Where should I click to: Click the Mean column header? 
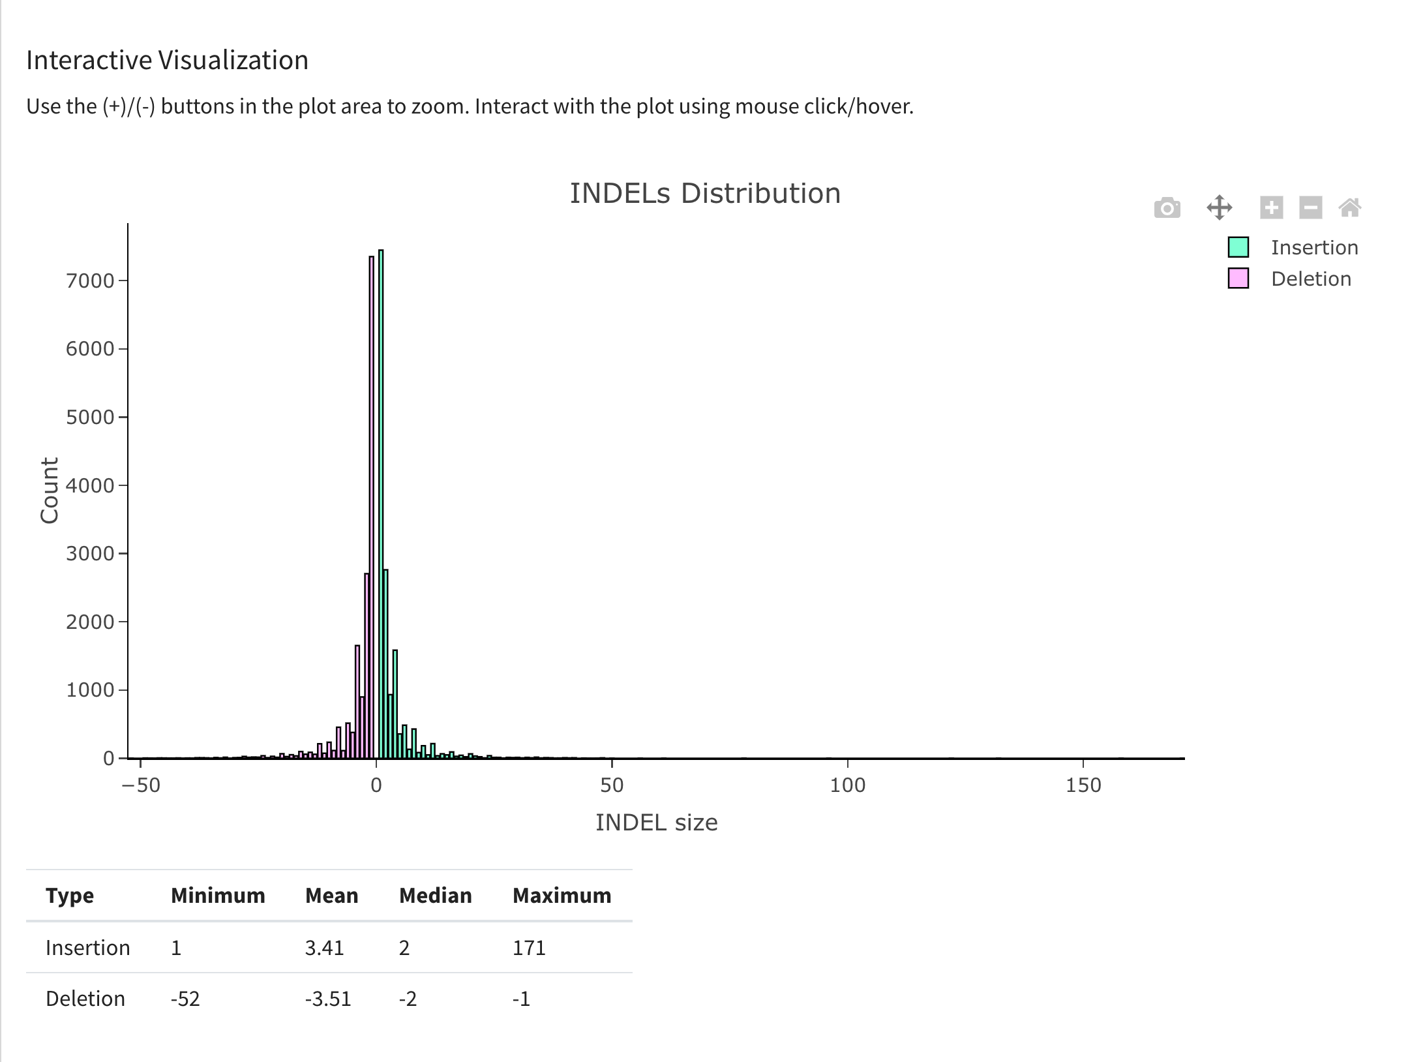pyautogui.click(x=332, y=896)
